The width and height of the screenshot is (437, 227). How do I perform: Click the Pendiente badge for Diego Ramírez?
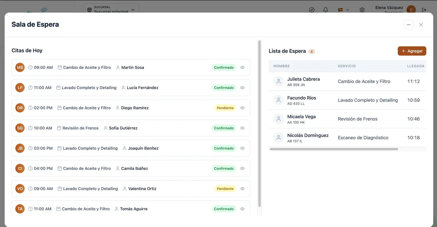coord(225,108)
